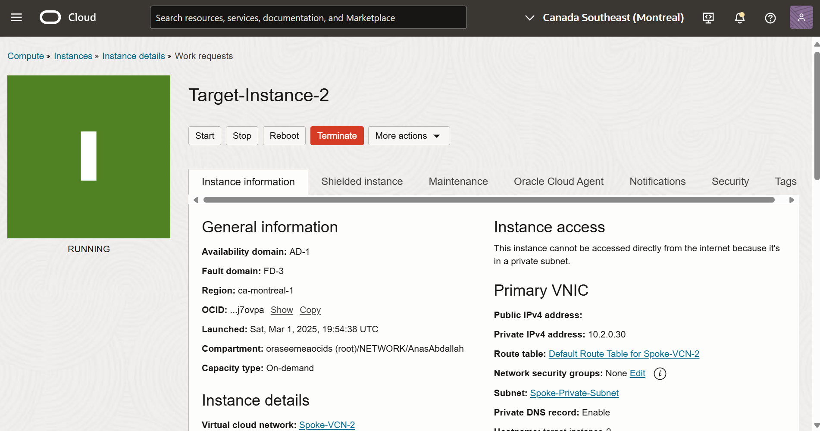Open the user profile avatar menu
This screenshot has width=820, height=431.
(801, 17)
